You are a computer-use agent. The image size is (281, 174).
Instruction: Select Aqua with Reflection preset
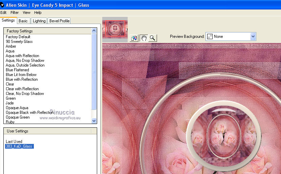tap(22, 56)
